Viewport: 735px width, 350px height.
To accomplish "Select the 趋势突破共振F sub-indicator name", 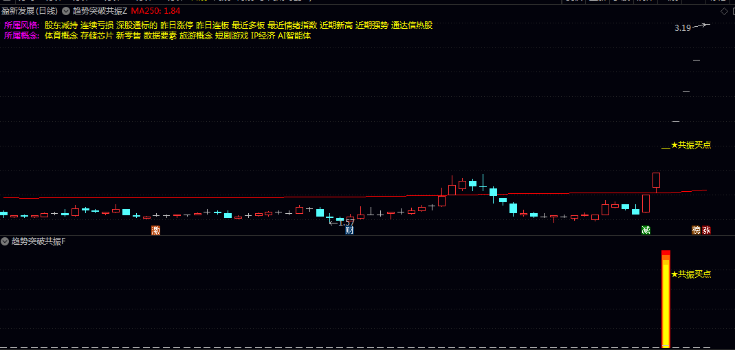I will [39, 241].
